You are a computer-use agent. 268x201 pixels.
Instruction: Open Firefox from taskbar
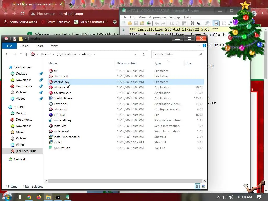39,197
